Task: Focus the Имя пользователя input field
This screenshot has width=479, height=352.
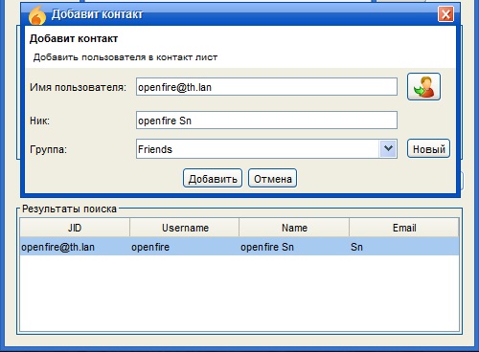Action: click(266, 87)
